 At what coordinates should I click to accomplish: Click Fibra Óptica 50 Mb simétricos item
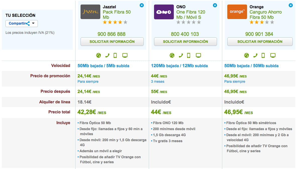click(251, 123)
